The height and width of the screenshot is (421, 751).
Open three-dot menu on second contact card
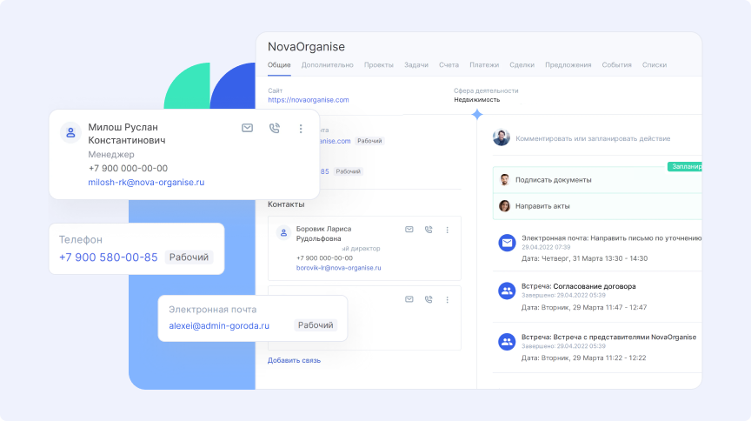point(448,299)
